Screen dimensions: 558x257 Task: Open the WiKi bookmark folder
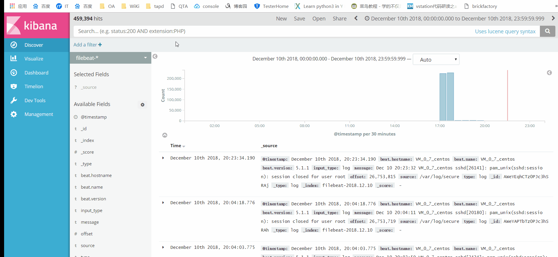130,6
